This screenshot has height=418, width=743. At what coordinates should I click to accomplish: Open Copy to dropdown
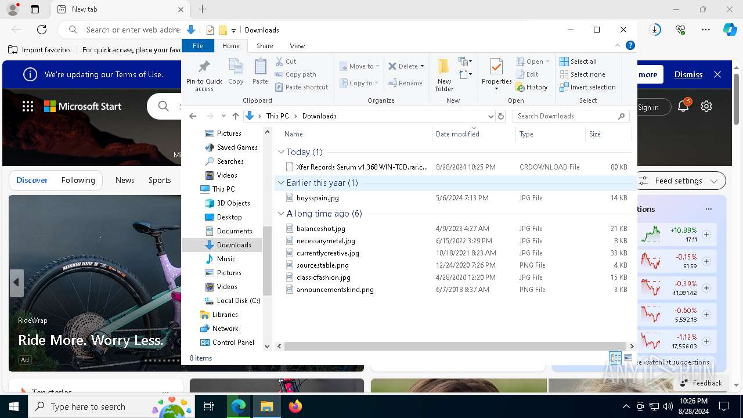tap(359, 83)
